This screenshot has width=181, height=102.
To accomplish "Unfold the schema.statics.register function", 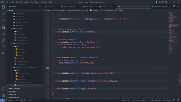I will (x=51, y=73).
